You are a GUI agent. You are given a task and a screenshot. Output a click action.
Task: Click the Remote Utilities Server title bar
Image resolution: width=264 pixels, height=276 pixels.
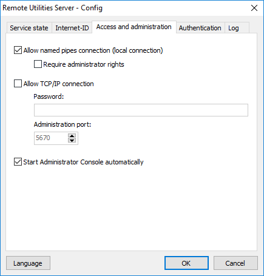121,8
